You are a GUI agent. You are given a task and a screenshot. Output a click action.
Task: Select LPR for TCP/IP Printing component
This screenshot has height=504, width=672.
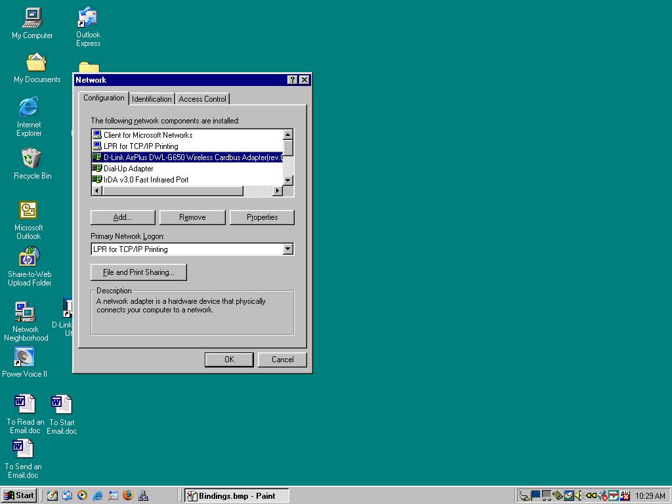click(x=187, y=146)
